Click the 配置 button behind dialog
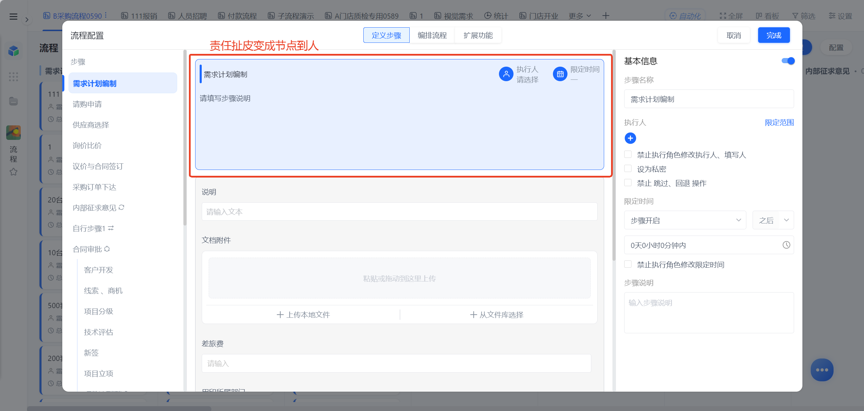The image size is (864, 411). (x=836, y=48)
